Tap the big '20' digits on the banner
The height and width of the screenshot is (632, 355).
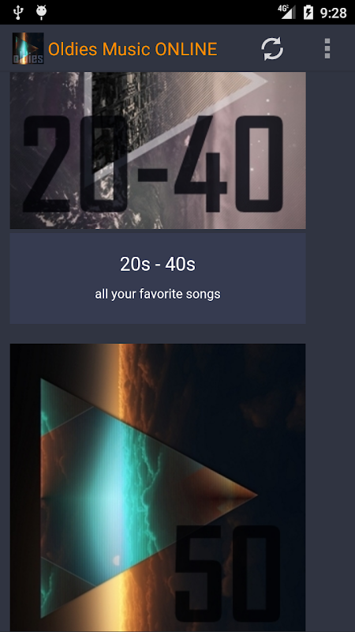point(76,164)
